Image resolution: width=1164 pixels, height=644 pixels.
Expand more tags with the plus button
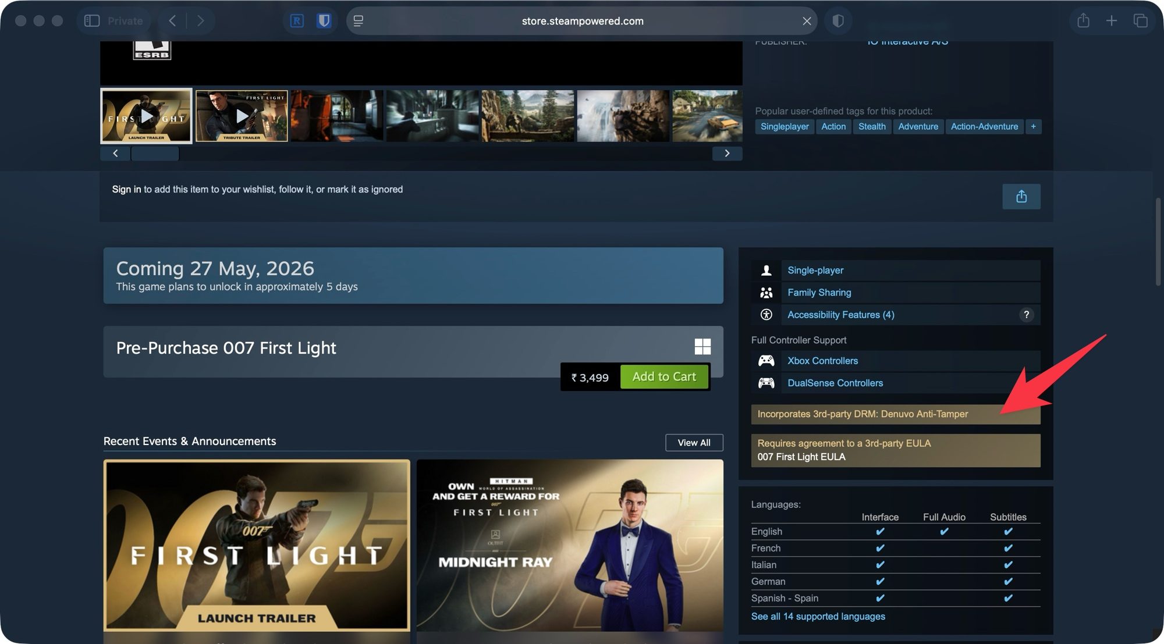1033,126
